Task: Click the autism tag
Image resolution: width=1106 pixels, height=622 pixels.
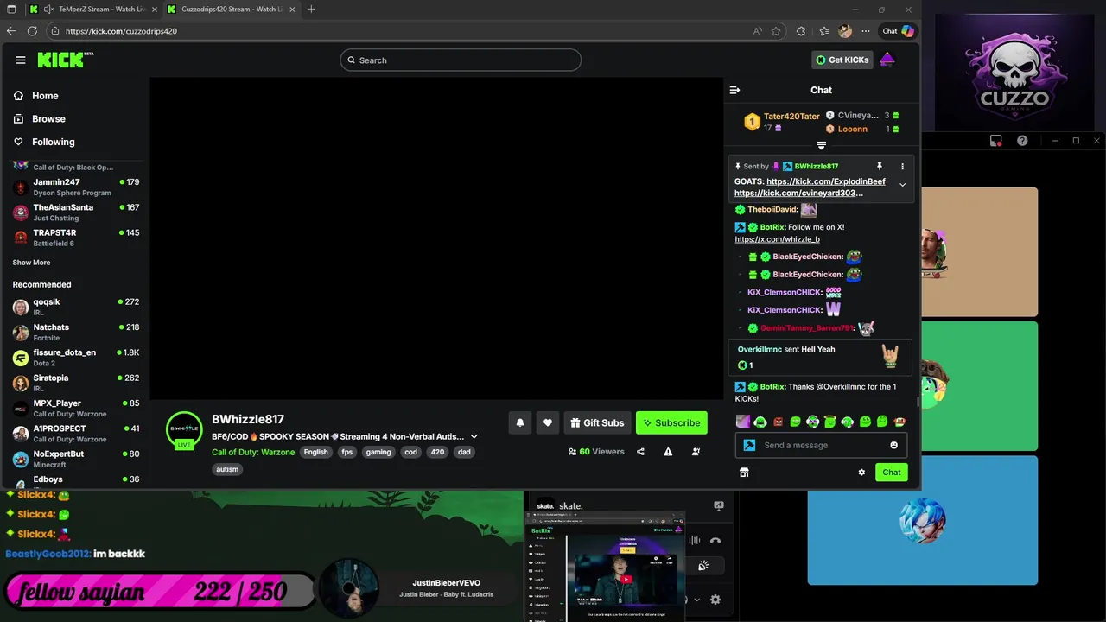Action: pyautogui.click(x=227, y=469)
